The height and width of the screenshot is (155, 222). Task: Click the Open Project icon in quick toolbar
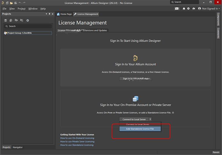click(x=16, y=3)
